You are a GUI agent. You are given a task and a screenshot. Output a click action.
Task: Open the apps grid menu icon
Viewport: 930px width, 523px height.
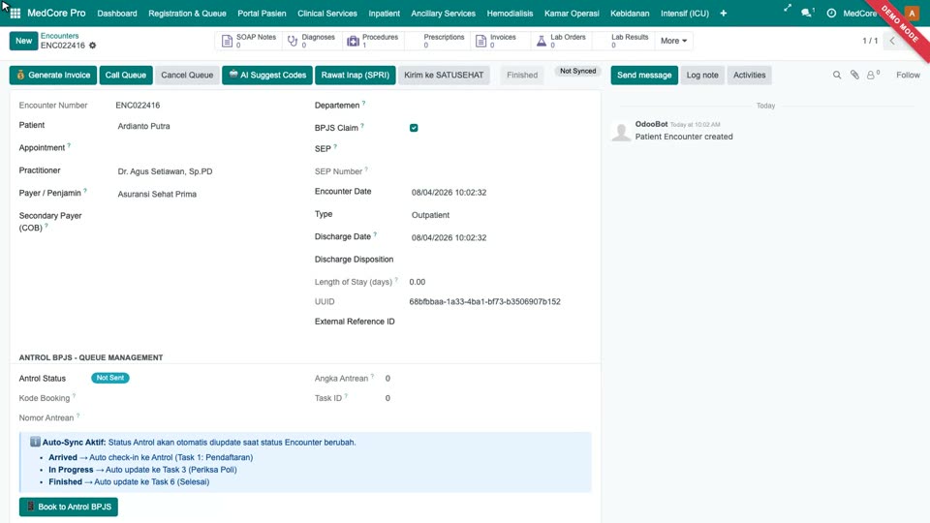tap(15, 13)
